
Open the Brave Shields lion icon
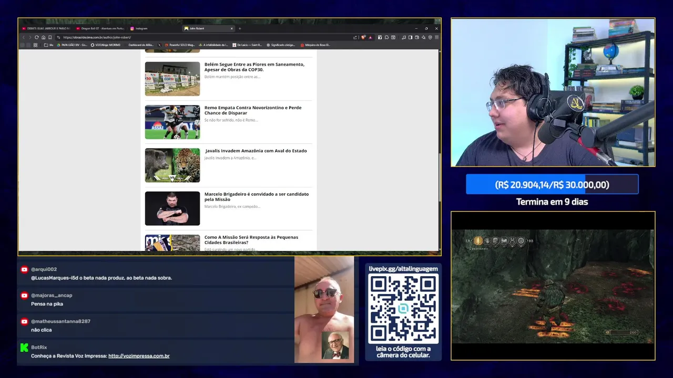[x=363, y=37]
